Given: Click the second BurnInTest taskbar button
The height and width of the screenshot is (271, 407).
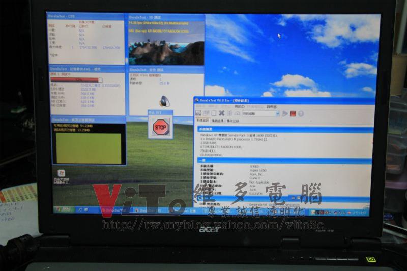Looking at the screenshot, I should (x=151, y=210).
